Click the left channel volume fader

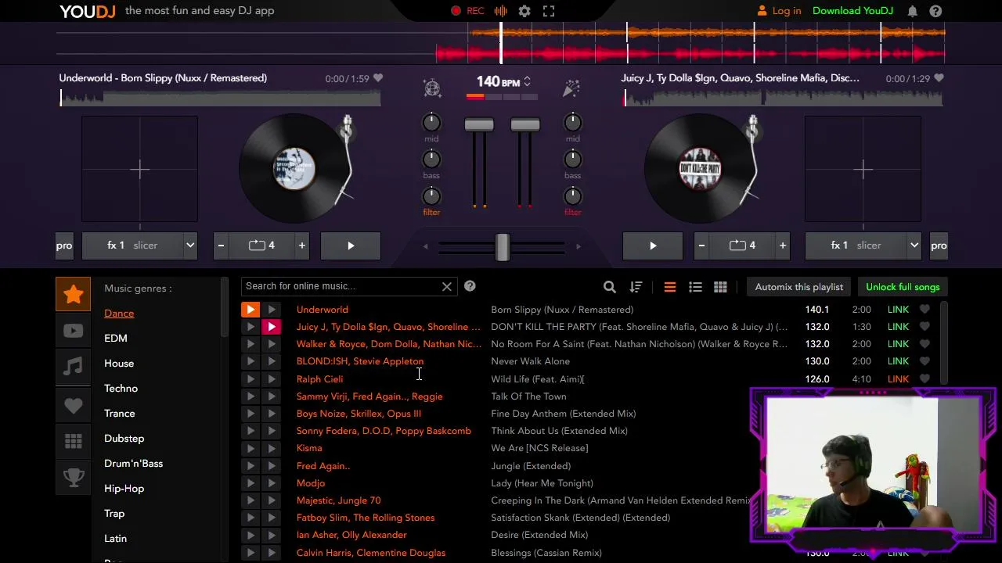(479, 124)
